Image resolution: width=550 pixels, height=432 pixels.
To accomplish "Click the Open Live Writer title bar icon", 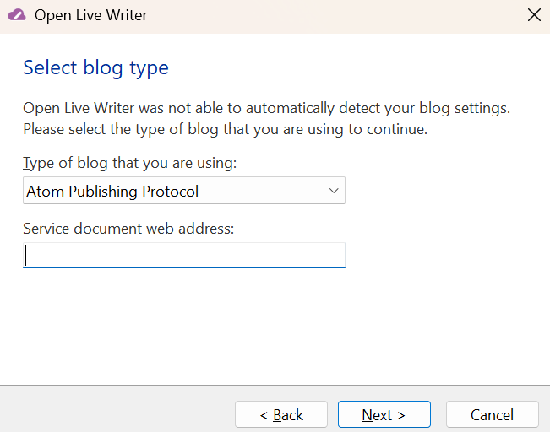I will (x=16, y=15).
